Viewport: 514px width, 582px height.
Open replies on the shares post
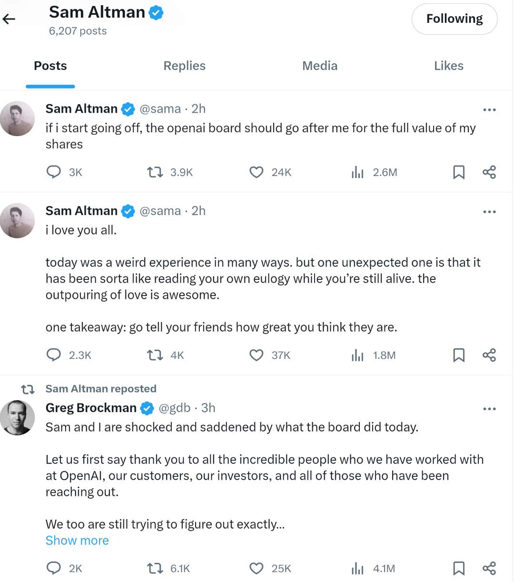coord(54,172)
